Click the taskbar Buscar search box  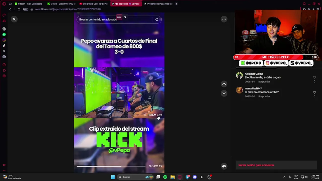(135, 177)
